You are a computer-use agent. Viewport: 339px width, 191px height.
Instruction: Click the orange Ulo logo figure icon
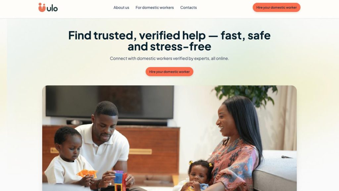(x=42, y=7)
